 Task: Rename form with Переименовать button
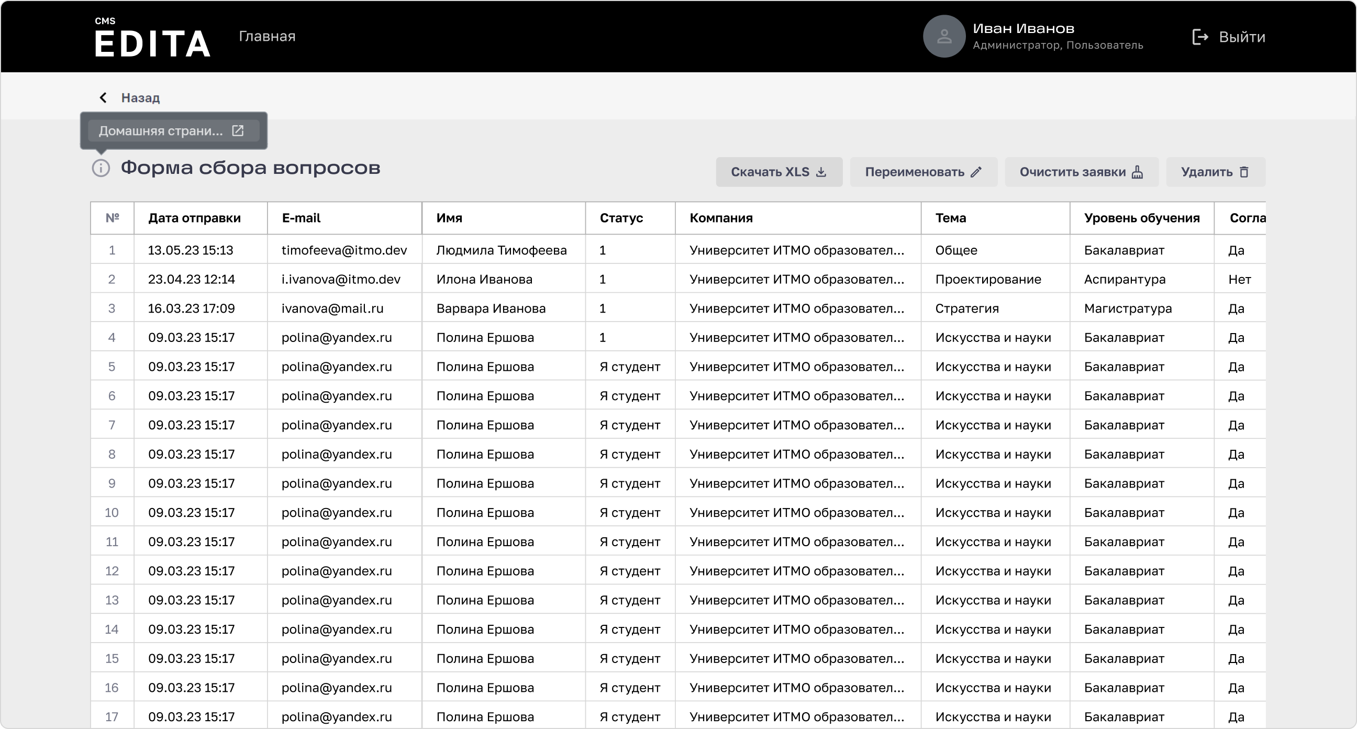[x=924, y=172]
